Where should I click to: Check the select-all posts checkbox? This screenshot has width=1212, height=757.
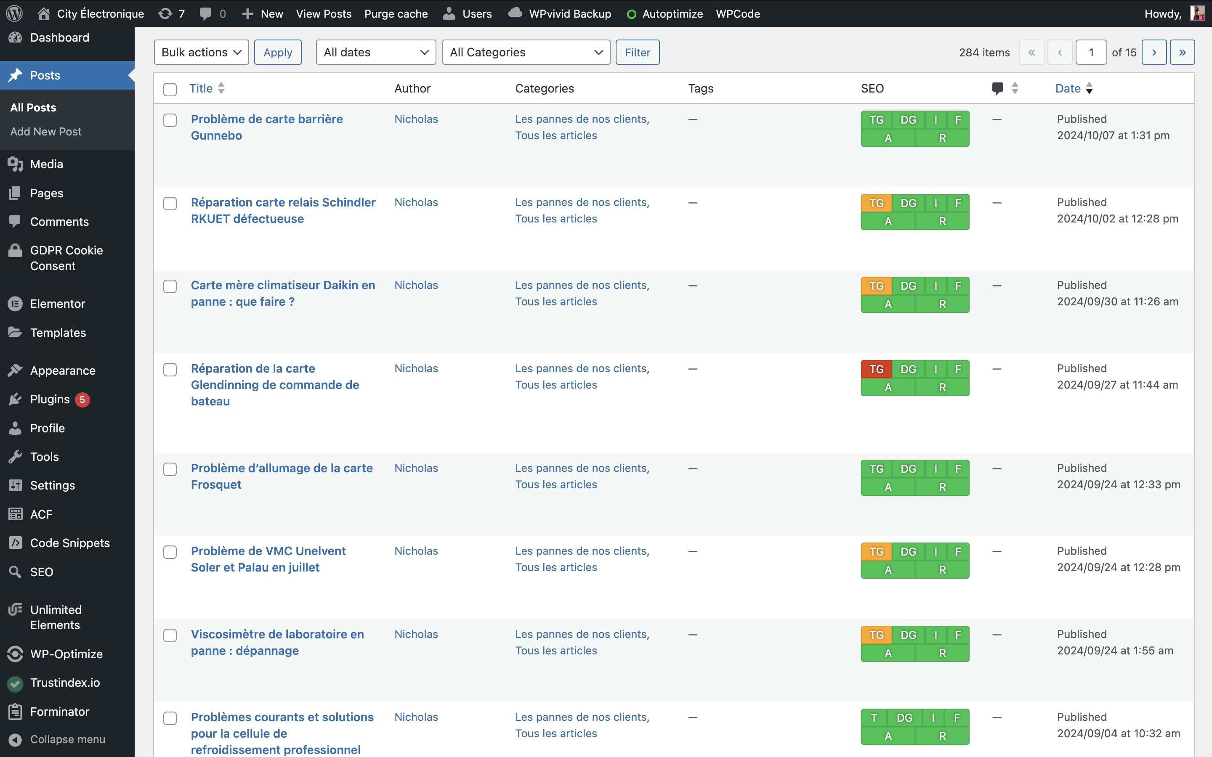(x=170, y=89)
